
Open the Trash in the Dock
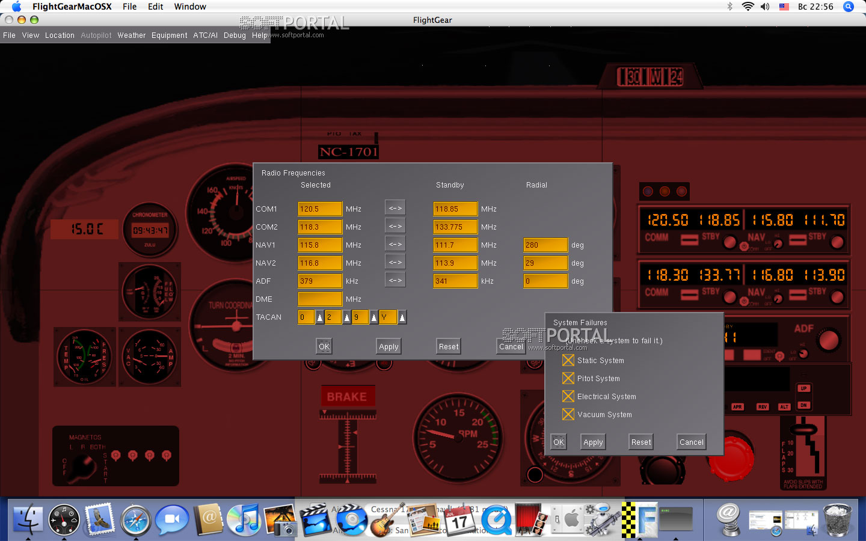tap(838, 519)
